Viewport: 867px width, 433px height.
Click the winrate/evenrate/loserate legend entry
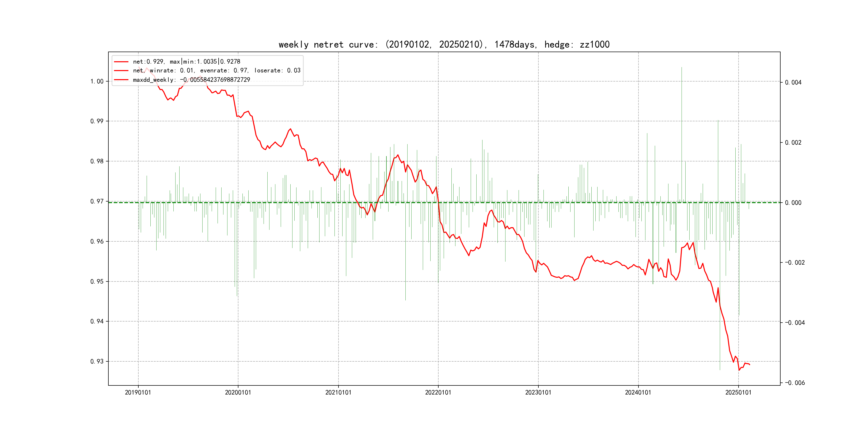point(216,71)
